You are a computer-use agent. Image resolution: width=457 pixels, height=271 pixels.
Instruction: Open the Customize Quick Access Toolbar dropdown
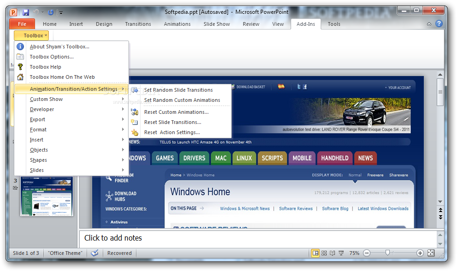pos(61,12)
